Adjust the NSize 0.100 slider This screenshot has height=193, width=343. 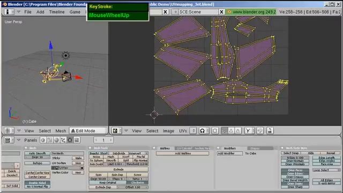click(x=295, y=158)
